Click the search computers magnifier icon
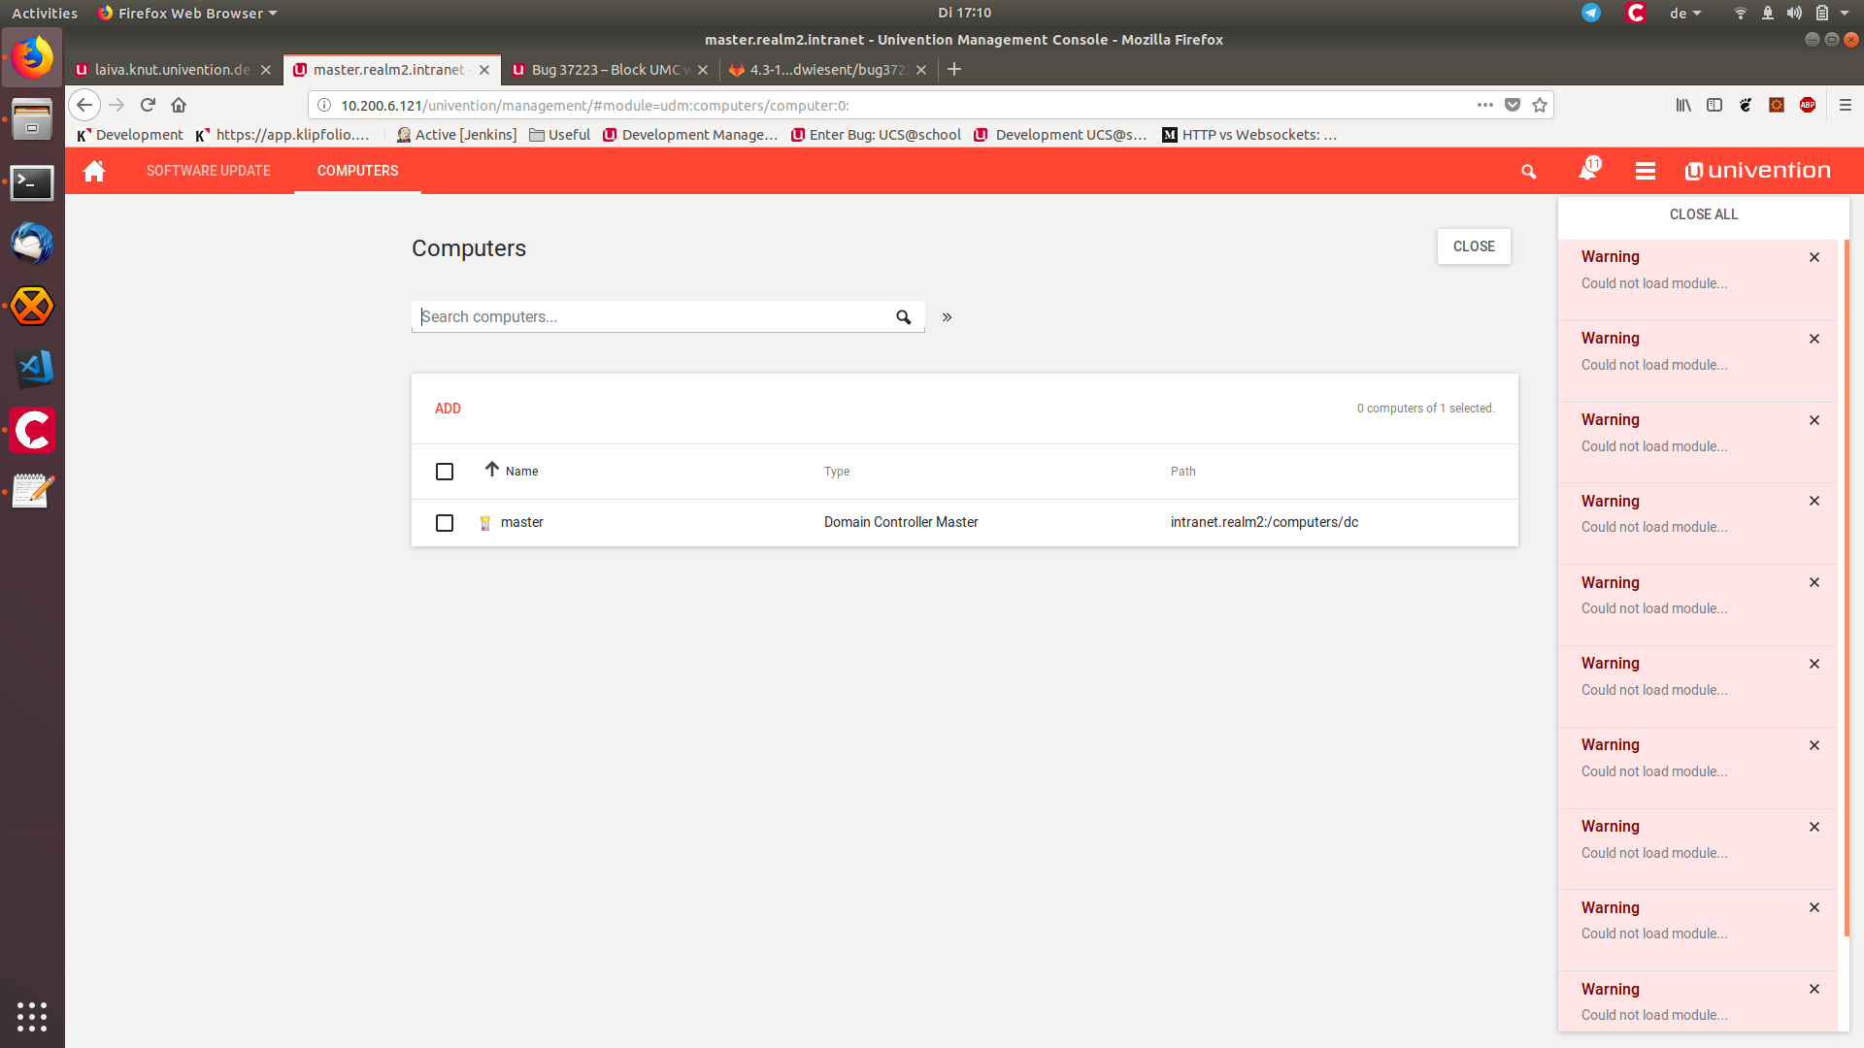This screenshot has width=1864, height=1048. (903, 317)
